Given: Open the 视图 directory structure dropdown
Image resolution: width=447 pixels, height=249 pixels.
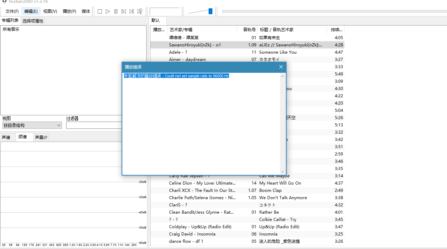Looking at the screenshot, I should [x=32, y=125].
